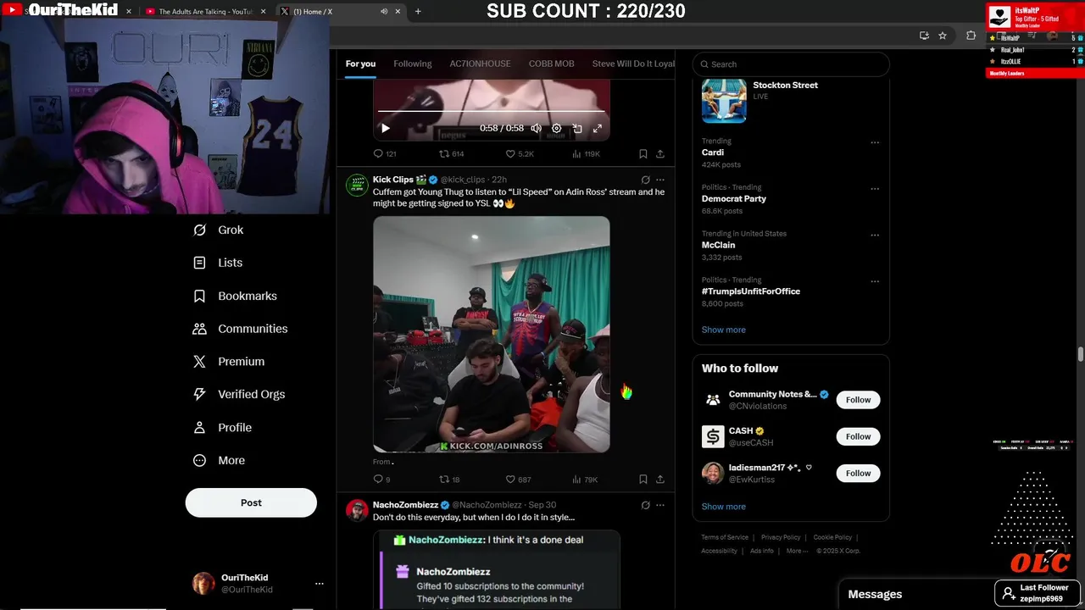Switch to Steve Will Do It Loyal tab
1085x610 pixels.
[x=633, y=64]
